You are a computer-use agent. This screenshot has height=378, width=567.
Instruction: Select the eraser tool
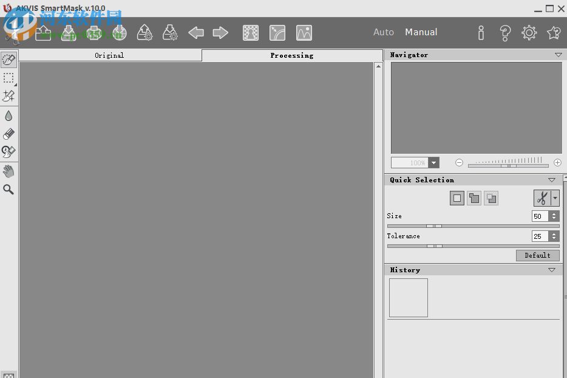click(8, 134)
